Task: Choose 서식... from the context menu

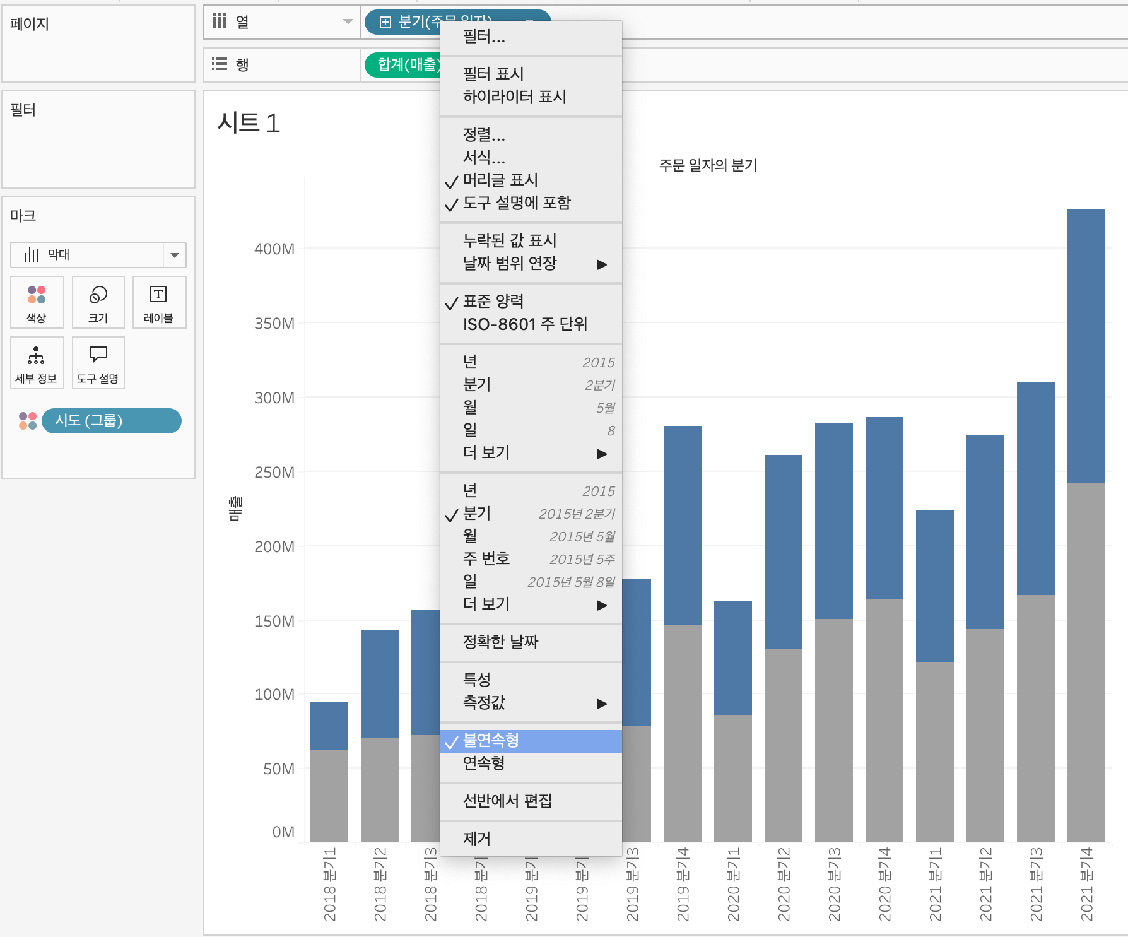Action: [x=531, y=158]
